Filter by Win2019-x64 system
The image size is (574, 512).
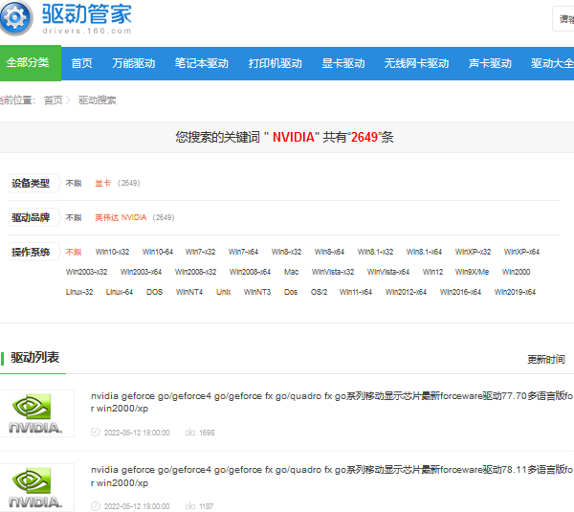click(515, 292)
